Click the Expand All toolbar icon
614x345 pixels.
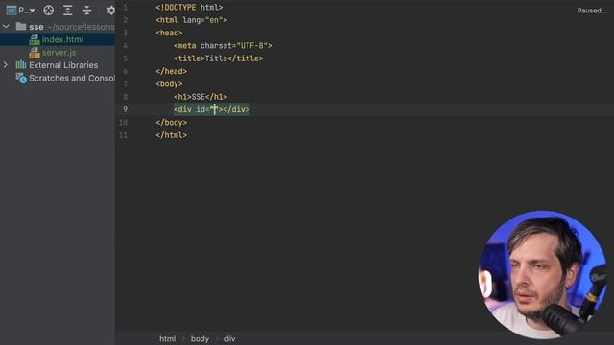coord(68,11)
